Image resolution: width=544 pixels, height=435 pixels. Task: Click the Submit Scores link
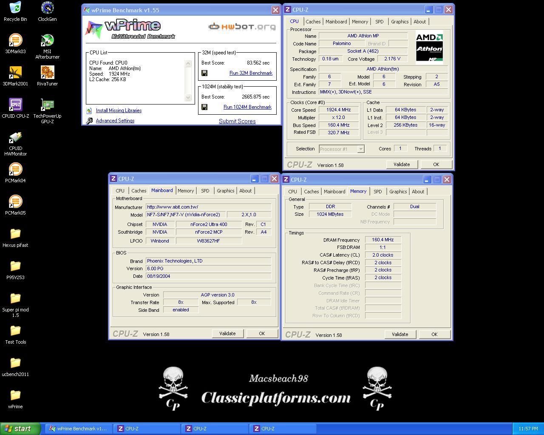coord(237,121)
